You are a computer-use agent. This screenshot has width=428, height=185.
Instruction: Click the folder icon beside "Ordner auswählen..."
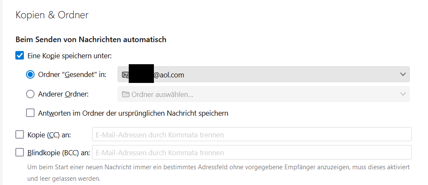tap(126, 94)
